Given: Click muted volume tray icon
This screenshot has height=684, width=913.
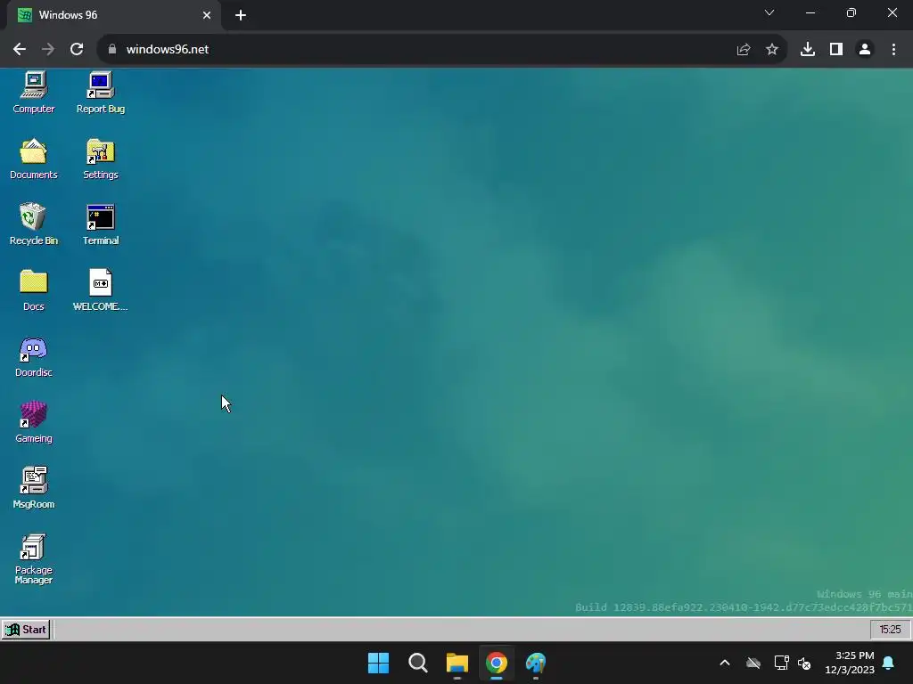Looking at the screenshot, I should tap(805, 663).
